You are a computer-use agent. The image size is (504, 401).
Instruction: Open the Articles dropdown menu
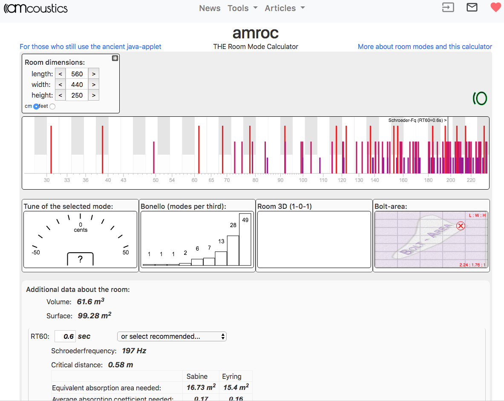click(285, 8)
